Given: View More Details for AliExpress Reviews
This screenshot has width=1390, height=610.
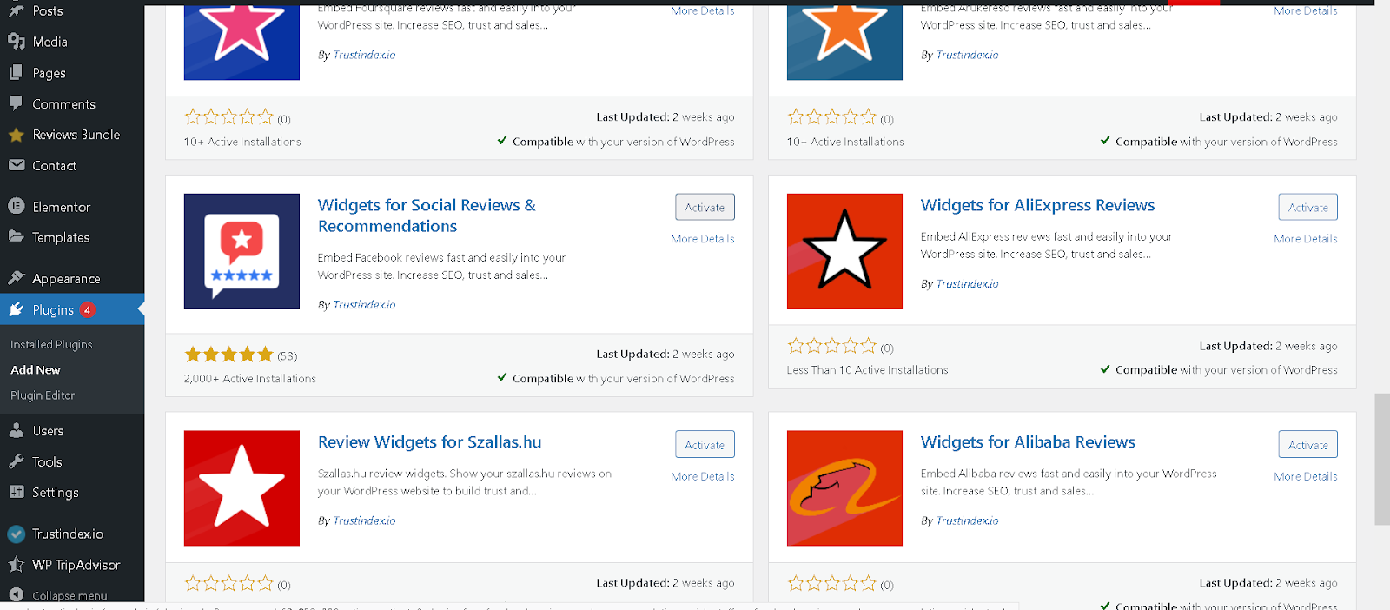Looking at the screenshot, I should (1306, 238).
